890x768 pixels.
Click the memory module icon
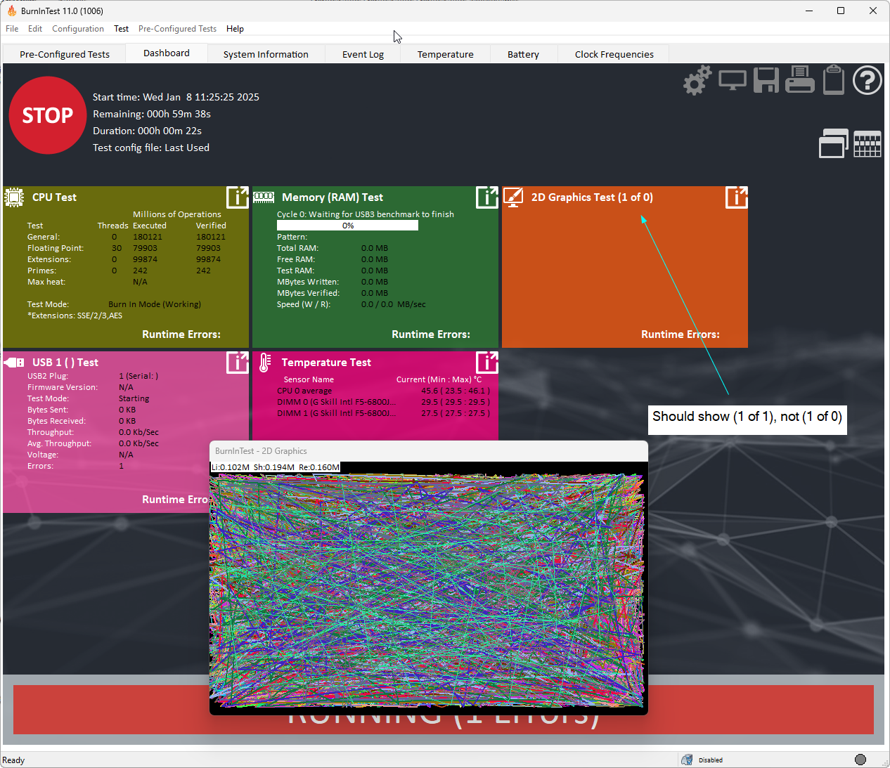(x=264, y=197)
